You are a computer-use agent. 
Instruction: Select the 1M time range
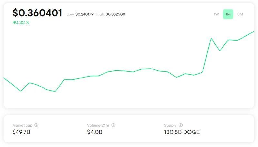tap(228, 14)
